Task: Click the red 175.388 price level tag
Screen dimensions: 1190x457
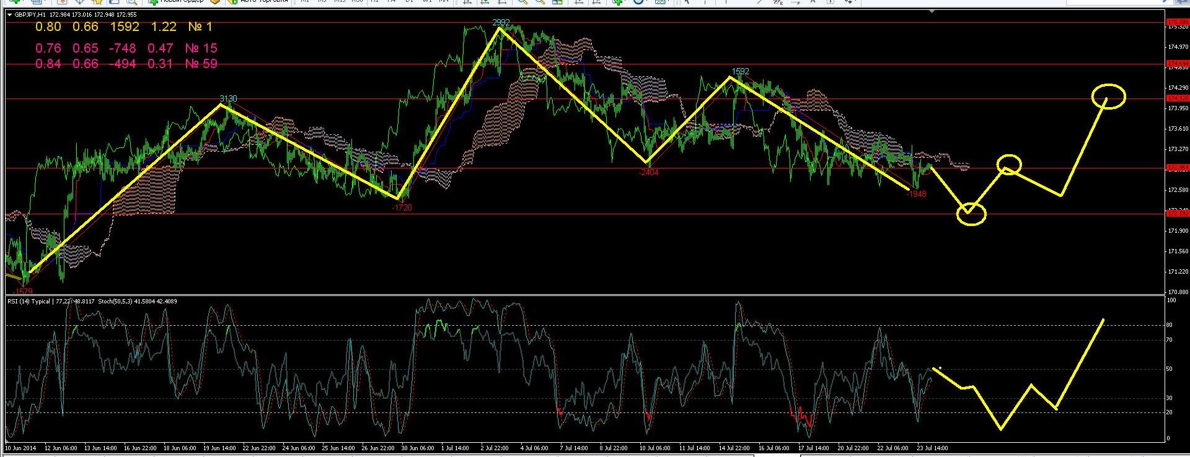Action: click(x=1178, y=22)
